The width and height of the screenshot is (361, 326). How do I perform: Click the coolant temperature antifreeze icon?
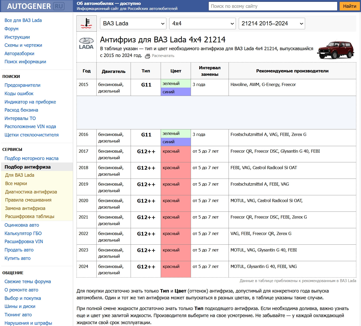(x=86, y=24)
